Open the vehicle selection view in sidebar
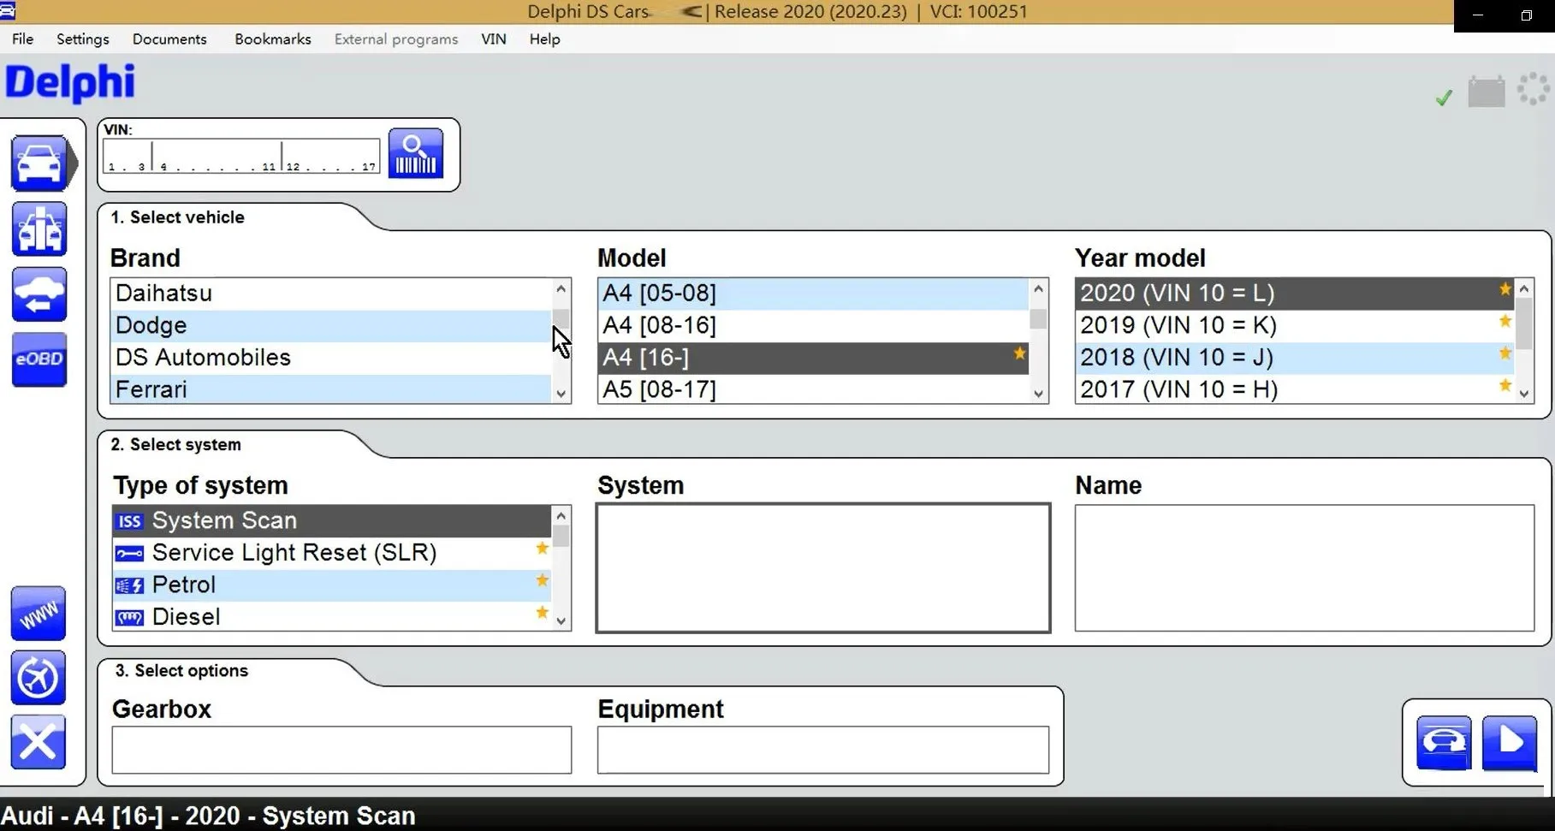The image size is (1555, 831). tap(39, 163)
